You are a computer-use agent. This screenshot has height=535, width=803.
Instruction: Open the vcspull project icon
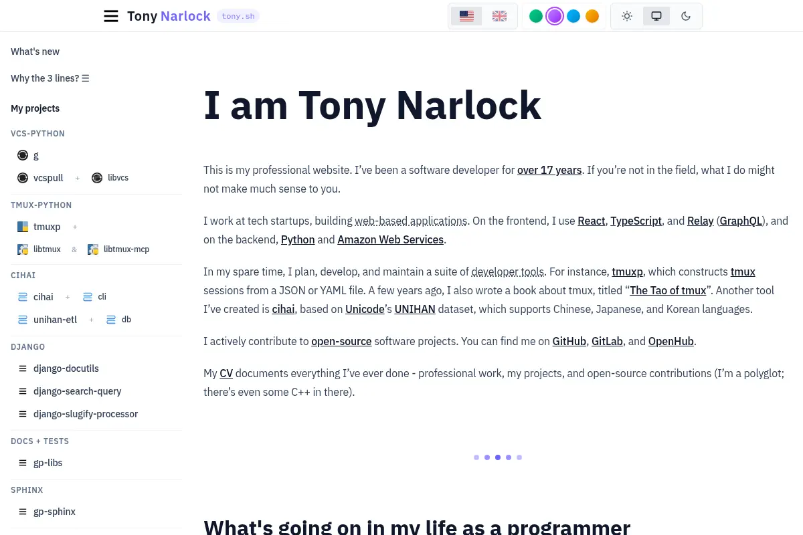[x=23, y=178]
